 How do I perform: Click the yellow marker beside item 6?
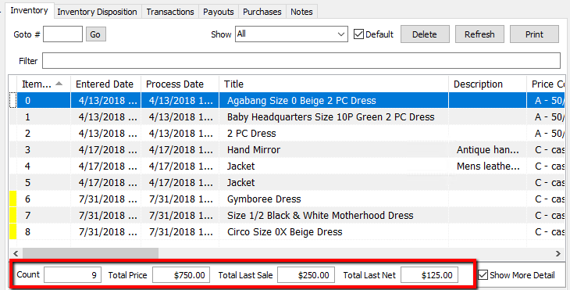tap(12, 199)
